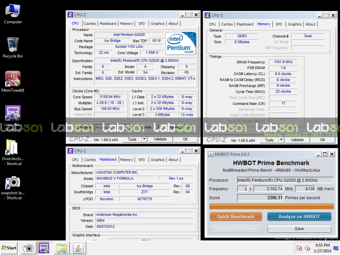
Task: Open snapshot-la... camera shortcut on desktop
Action: [x=13, y=188]
